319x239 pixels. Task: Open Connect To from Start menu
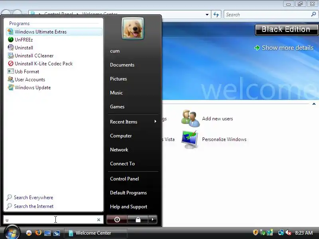pos(122,164)
